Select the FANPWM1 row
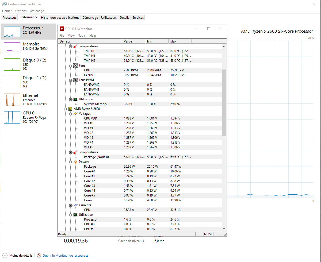This screenshot has width=321, height=262. 140,90
